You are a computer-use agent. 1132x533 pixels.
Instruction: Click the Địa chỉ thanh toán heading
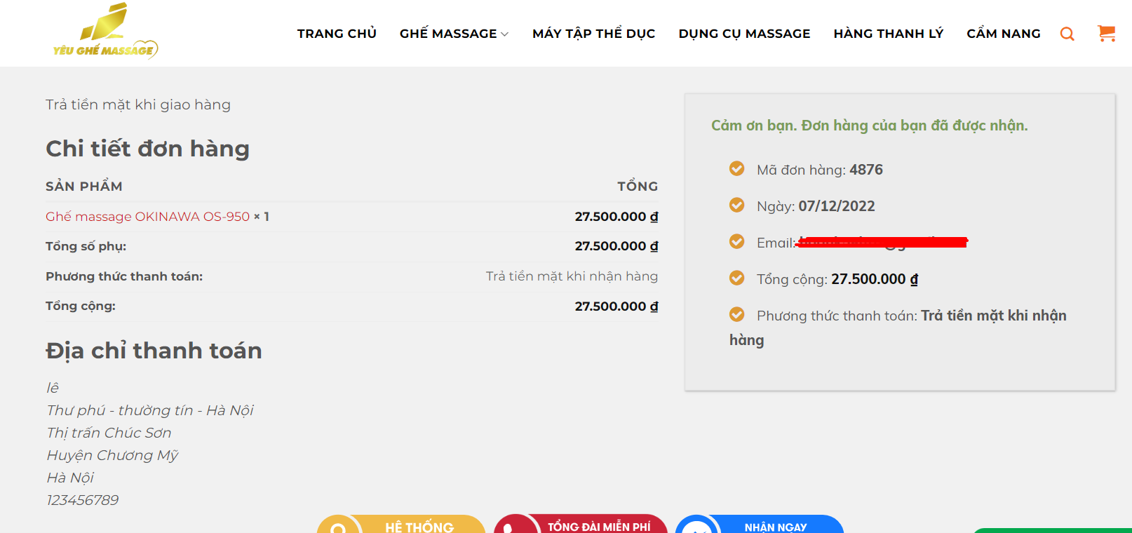(154, 351)
